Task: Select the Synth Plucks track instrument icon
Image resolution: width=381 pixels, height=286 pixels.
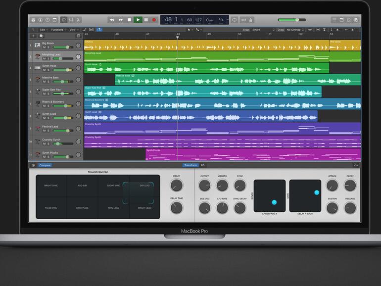Action: click(38, 154)
